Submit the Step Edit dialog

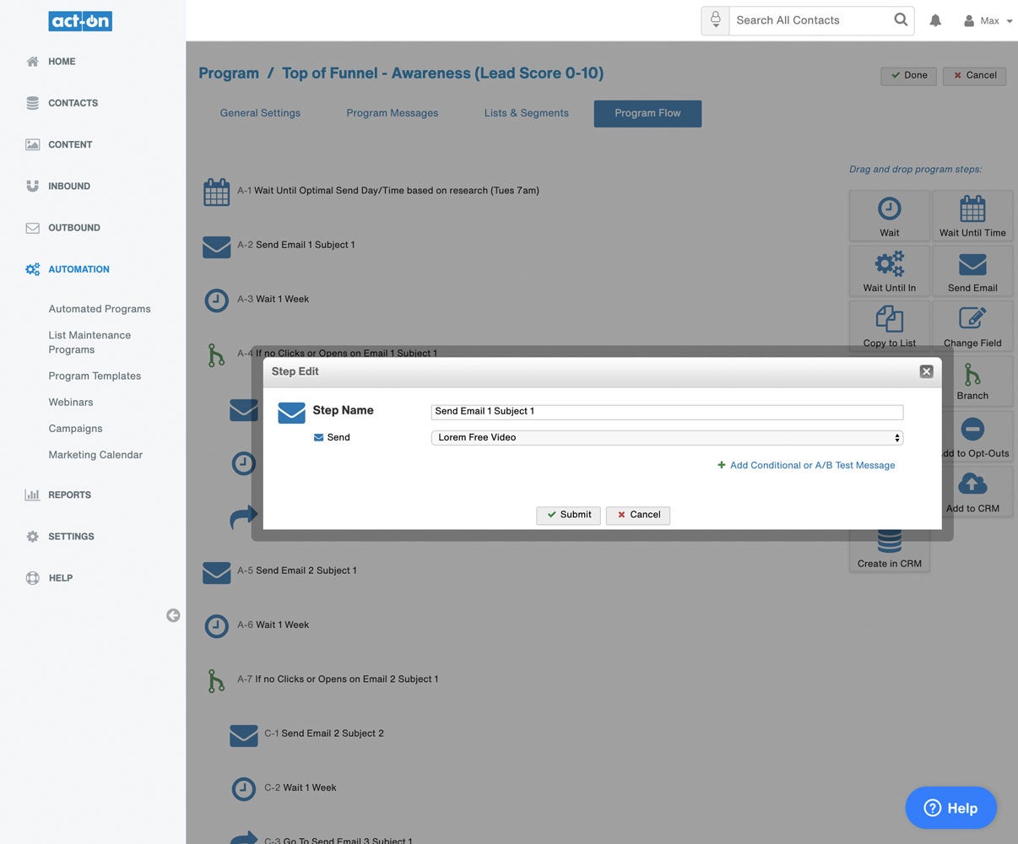(568, 515)
